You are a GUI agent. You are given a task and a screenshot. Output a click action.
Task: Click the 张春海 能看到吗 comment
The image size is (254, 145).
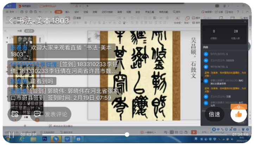coord(32,81)
